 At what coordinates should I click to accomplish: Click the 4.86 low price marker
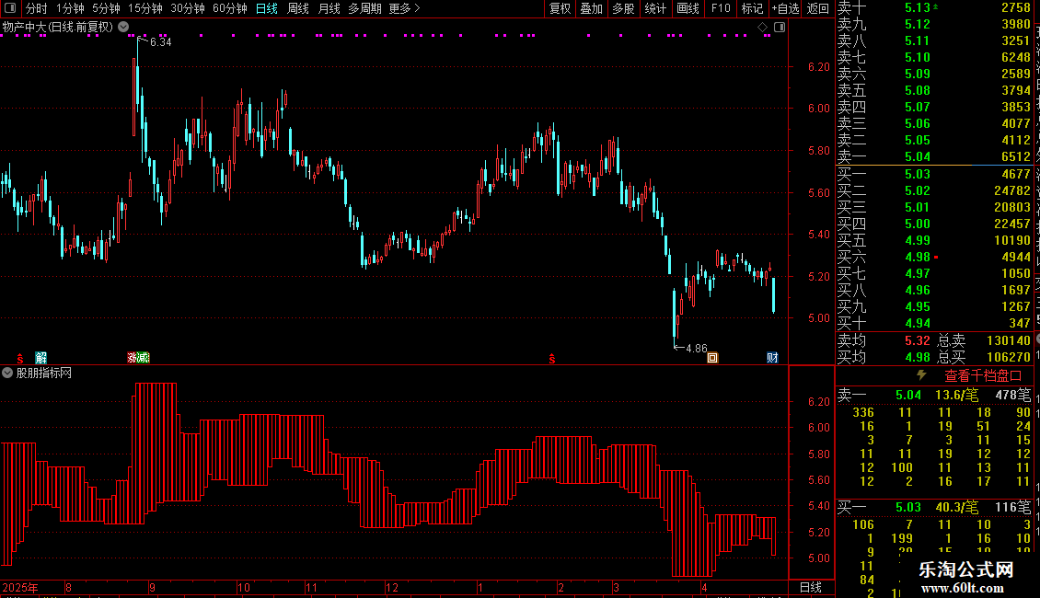click(x=697, y=348)
